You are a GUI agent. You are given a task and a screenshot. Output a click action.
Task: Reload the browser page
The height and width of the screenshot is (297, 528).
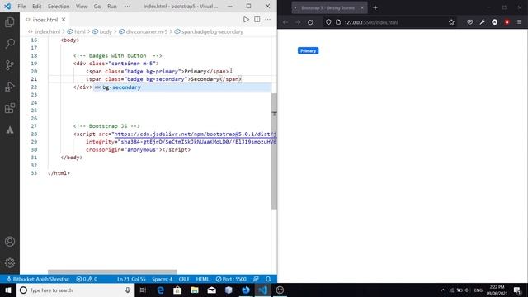click(x=310, y=22)
